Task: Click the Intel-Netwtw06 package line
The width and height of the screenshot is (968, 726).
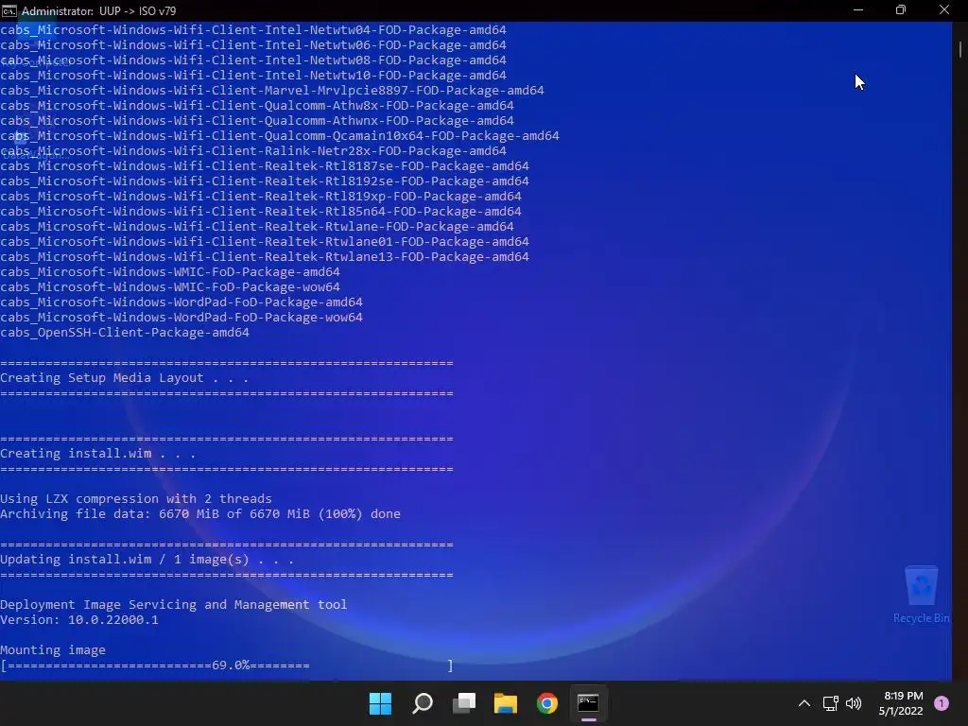Action: click(253, 45)
